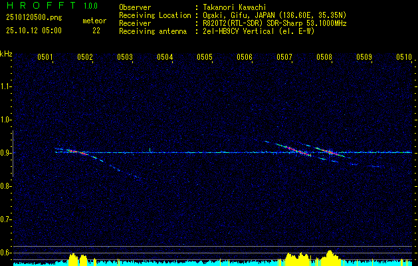
Task: Click the 0.6 frequency axis label
Action: [5, 253]
